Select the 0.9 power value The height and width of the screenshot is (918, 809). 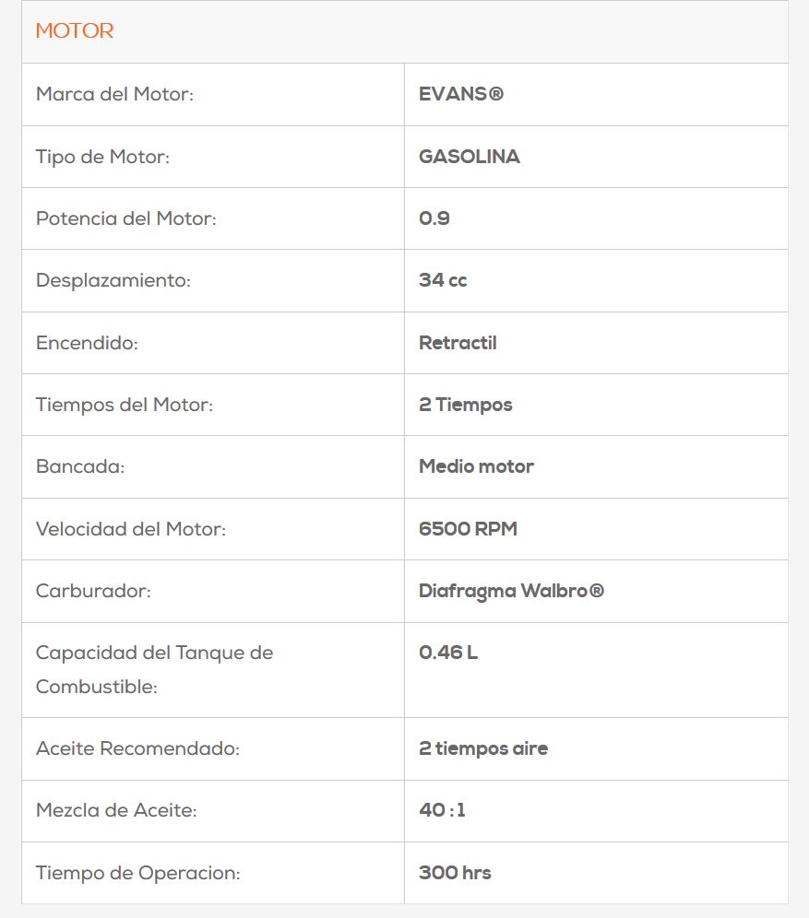(x=434, y=218)
